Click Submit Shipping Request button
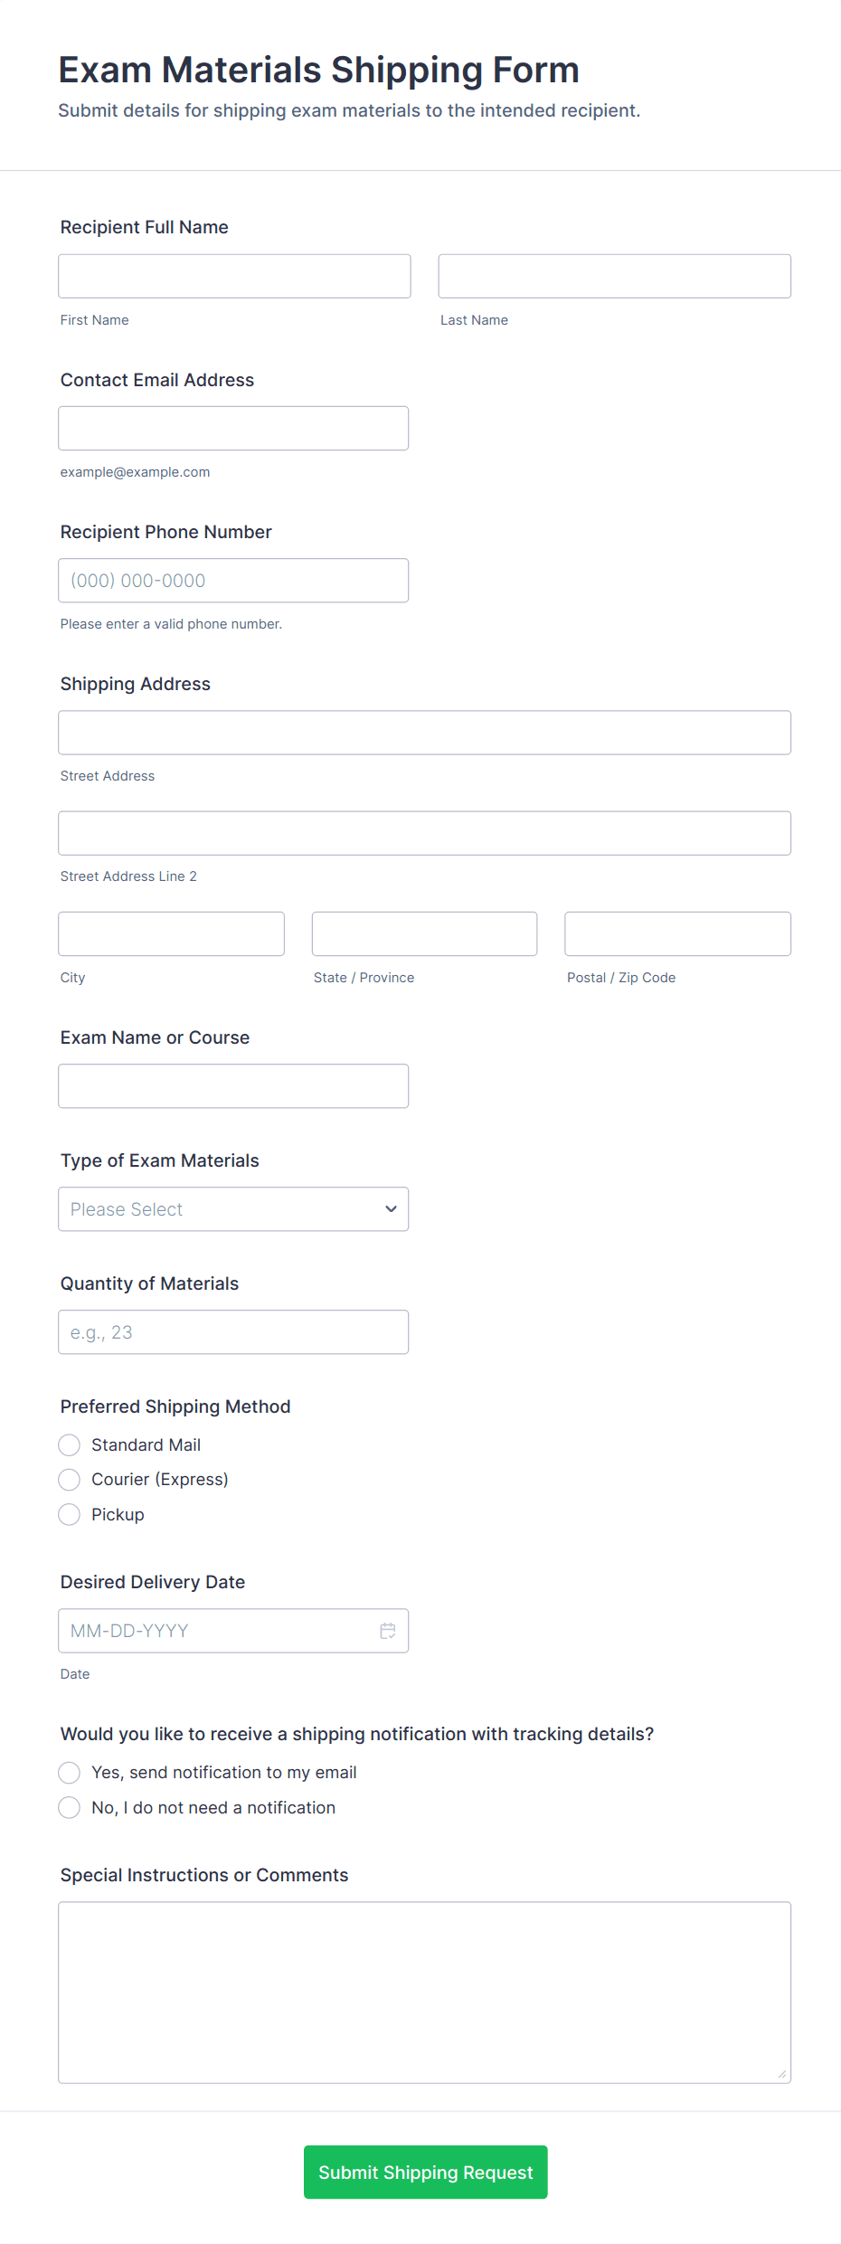The image size is (841, 2244). click(425, 2173)
